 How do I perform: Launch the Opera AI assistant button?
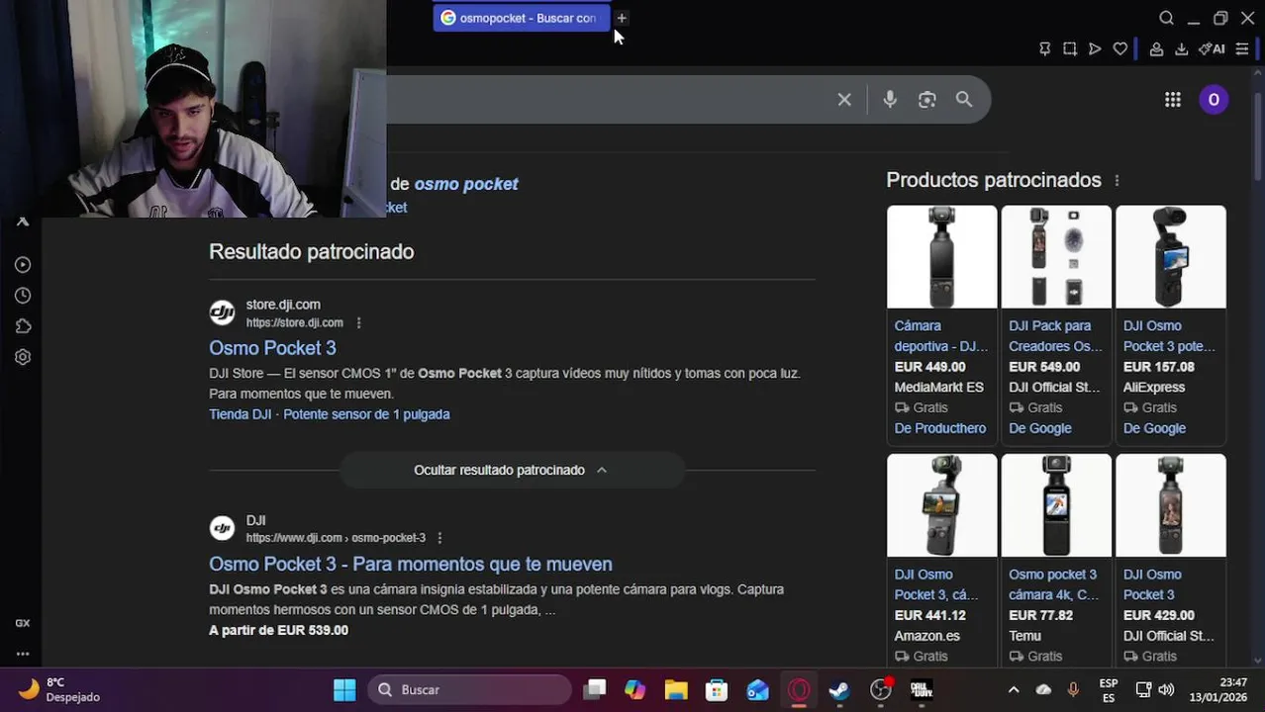1212,48
